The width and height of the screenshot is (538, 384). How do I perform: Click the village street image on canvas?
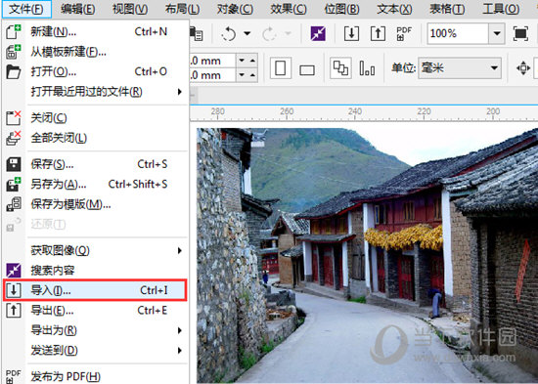point(367,256)
